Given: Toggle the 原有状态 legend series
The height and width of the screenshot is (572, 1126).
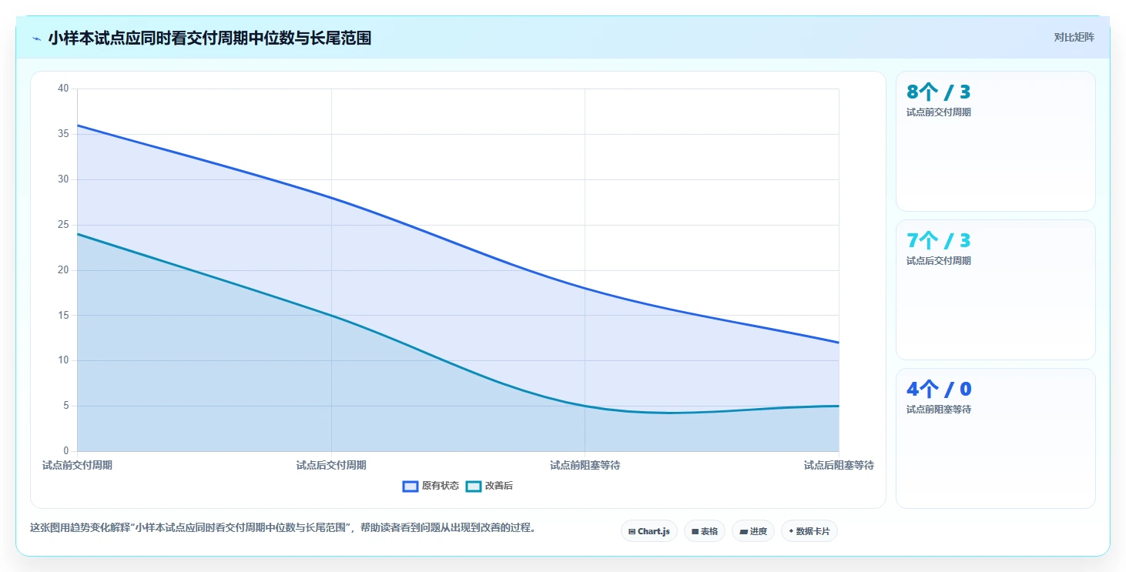Looking at the screenshot, I should (x=431, y=486).
